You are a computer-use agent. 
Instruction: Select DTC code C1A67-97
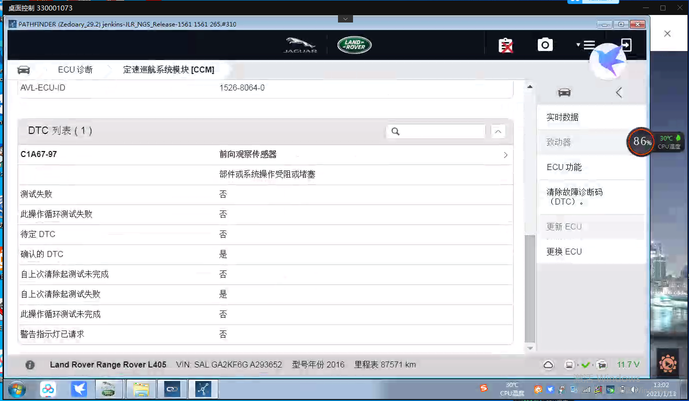coord(39,154)
